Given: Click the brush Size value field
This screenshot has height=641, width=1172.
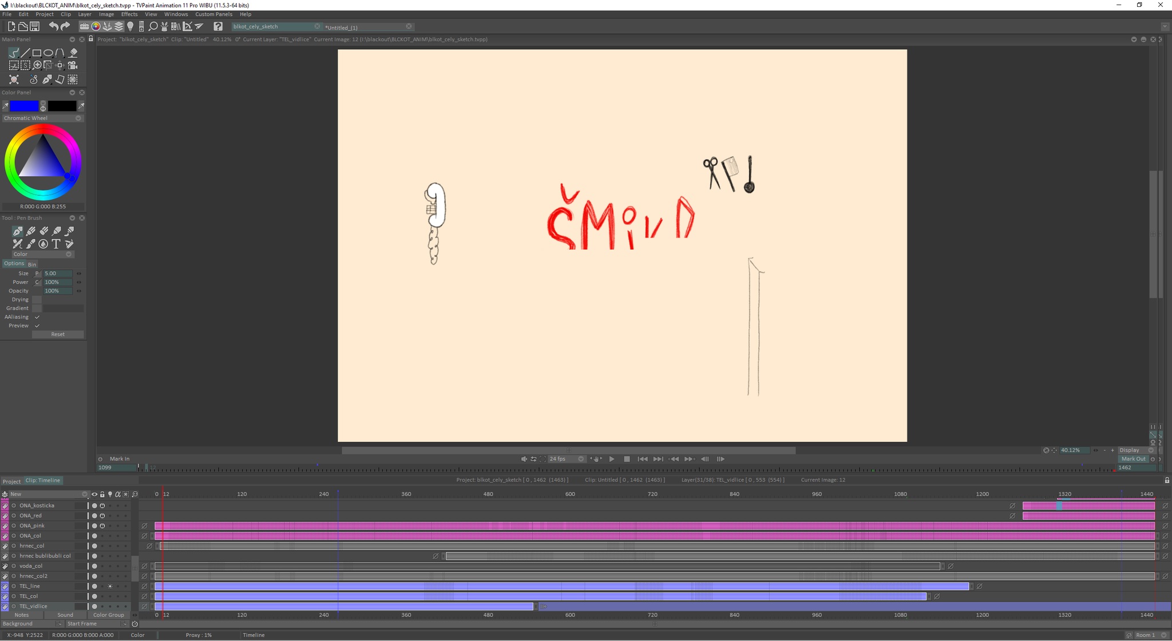Looking at the screenshot, I should pyautogui.click(x=58, y=274).
